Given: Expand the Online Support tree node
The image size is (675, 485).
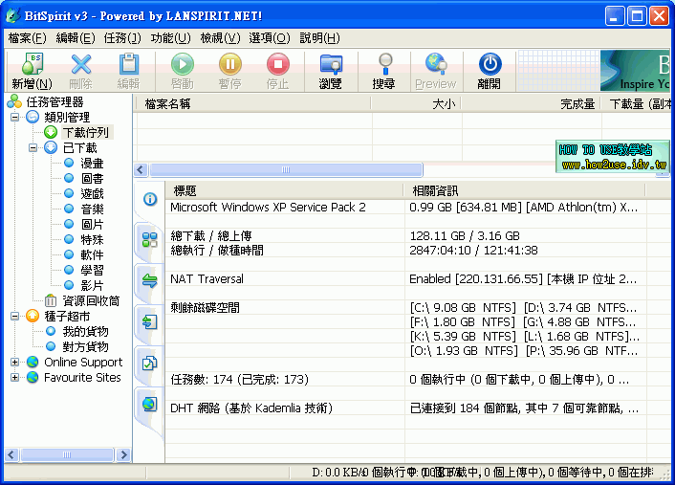Looking at the screenshot, I should (x=15, y=363).
